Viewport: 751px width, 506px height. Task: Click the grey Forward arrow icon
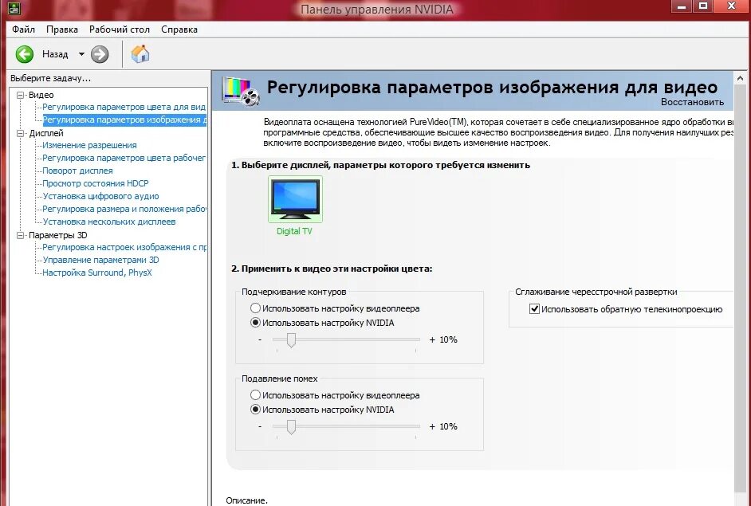[x=100, y=54]
